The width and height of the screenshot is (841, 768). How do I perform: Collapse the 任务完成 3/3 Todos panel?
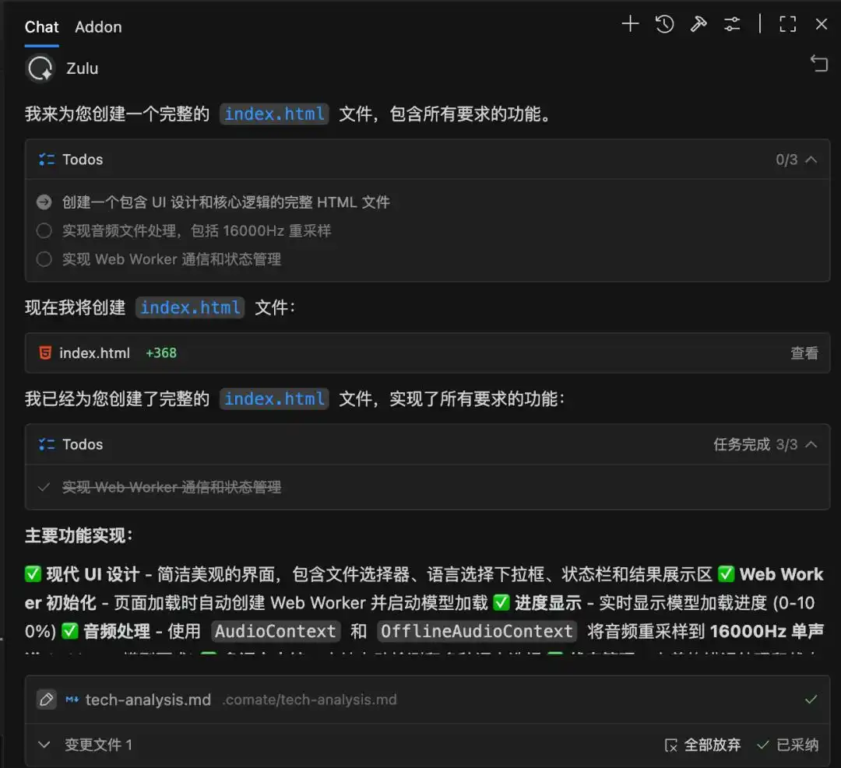(811, 444)
